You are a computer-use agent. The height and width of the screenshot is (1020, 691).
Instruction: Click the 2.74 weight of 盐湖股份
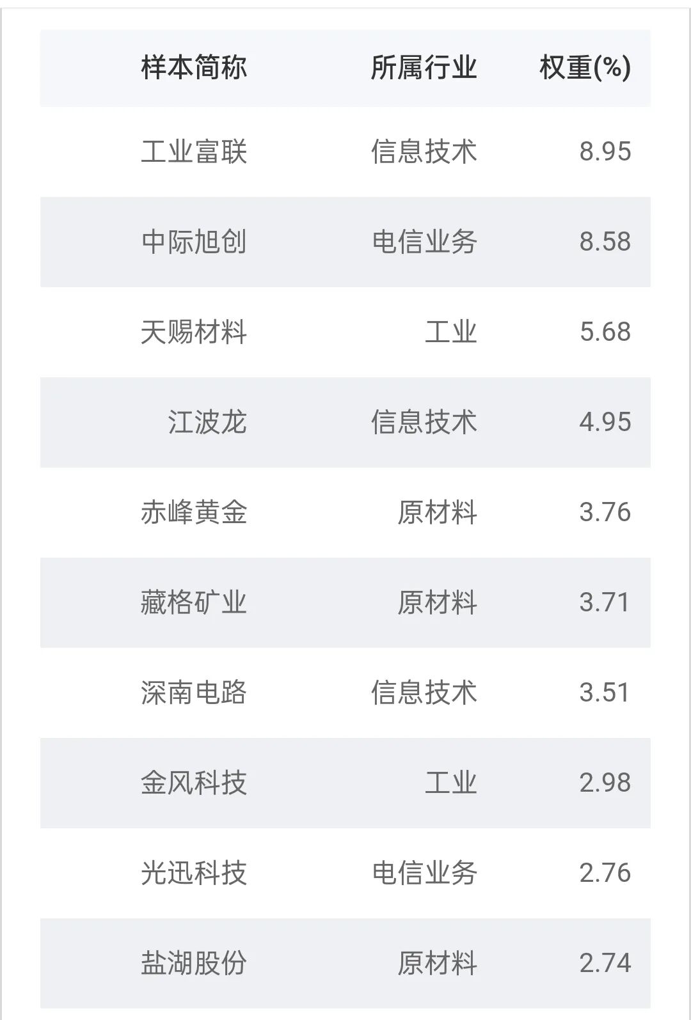(605, 963)
